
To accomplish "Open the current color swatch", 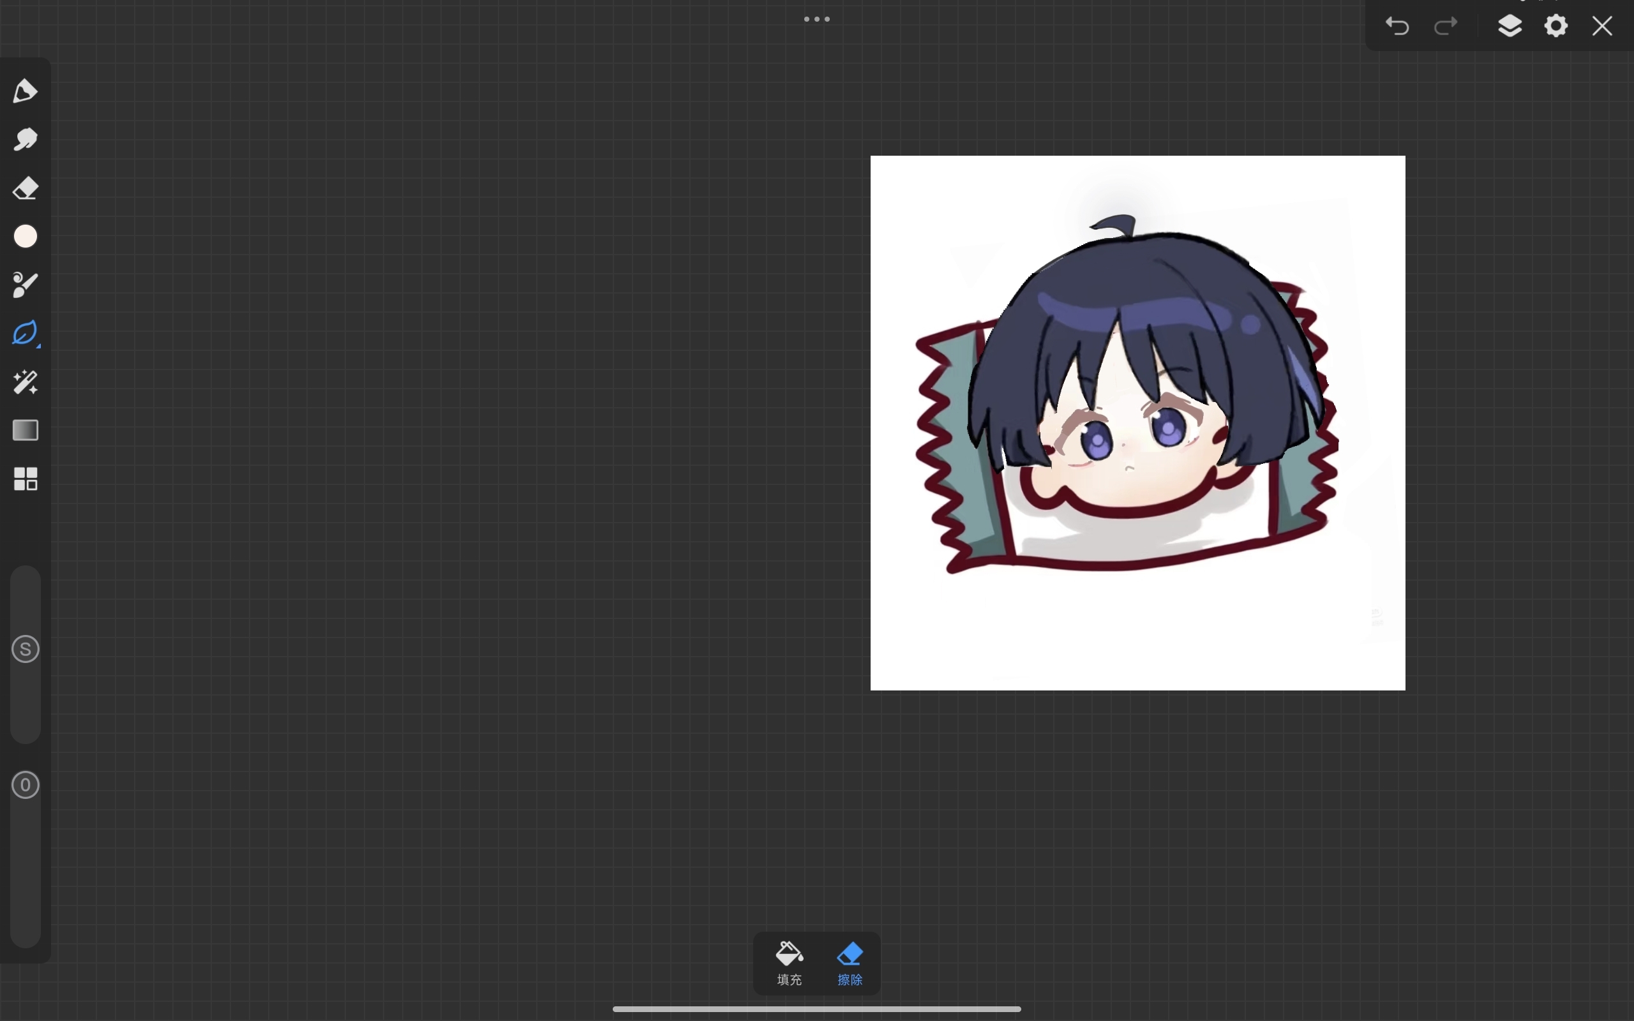I will (26, 236).
